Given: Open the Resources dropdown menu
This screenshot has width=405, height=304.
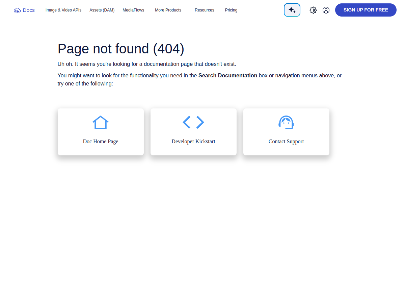Looking at the screenshot, I should (x=205, y=10).
